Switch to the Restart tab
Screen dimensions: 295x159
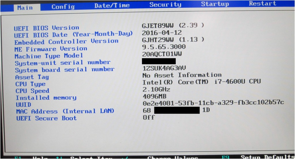262,3
